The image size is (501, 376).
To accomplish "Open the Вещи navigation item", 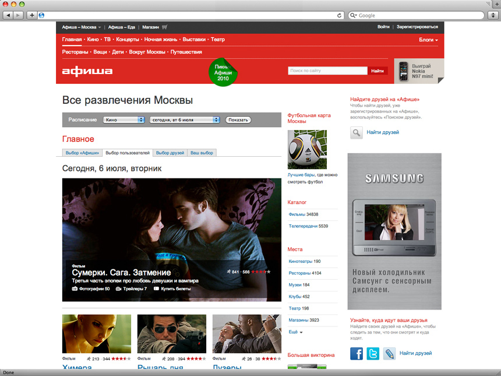I will (x=100, y=52).
